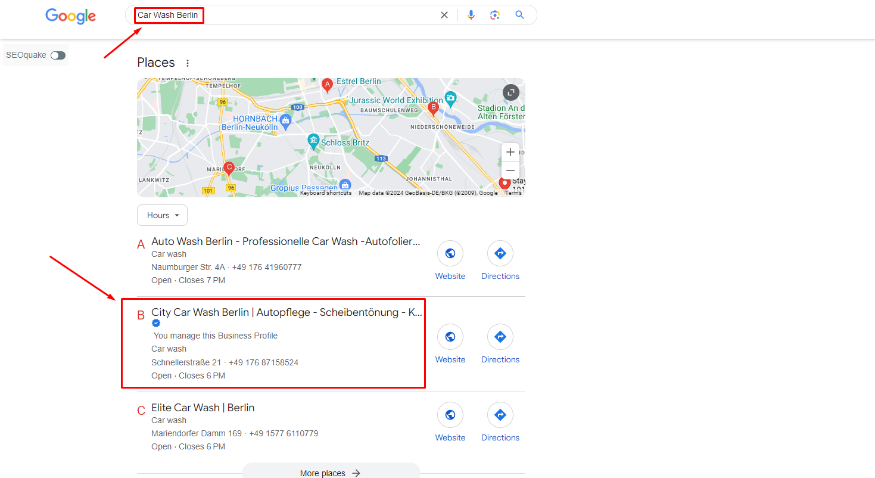
Task: Clear the search box with the X icon
Action: point(444,15)
